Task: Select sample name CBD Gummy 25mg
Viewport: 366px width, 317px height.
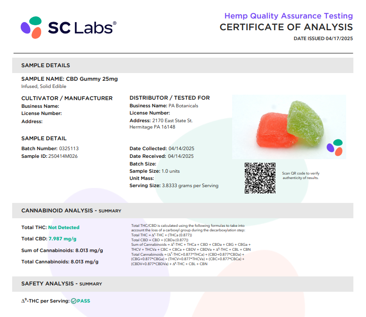Action: 69,79
